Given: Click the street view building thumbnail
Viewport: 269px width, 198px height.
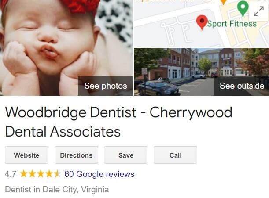Looking at the screenshot, I should 201,72.
